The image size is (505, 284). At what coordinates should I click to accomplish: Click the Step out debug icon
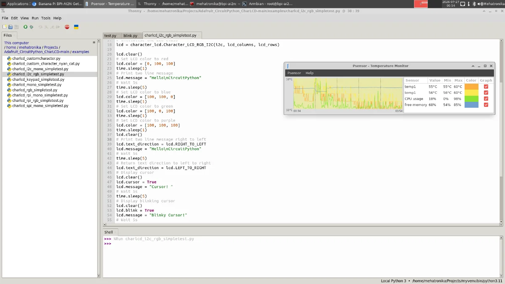click(x=52, y=27)
